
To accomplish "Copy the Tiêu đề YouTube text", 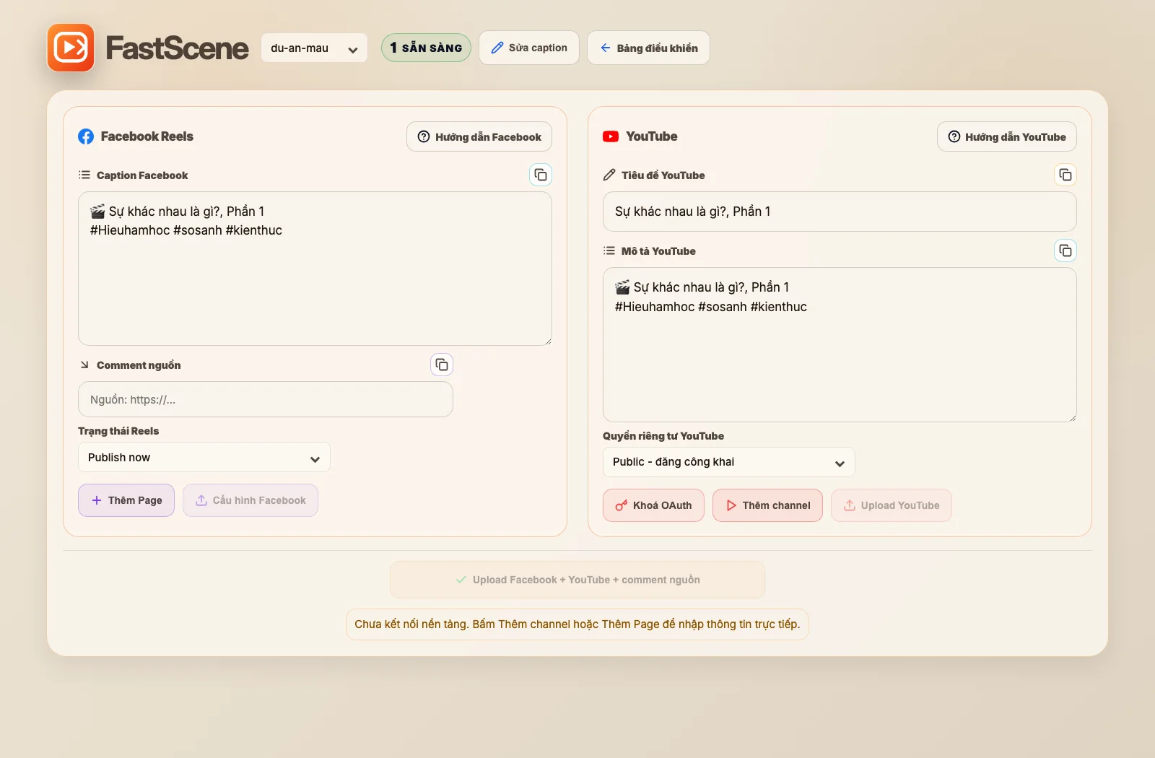I will point(1065,175).
